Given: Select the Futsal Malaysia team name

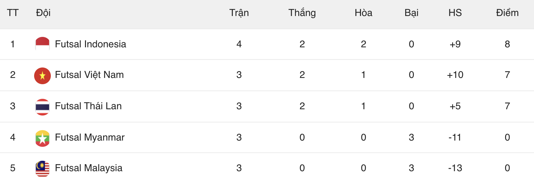Looking at the screenshot, I should coord(89,168).
